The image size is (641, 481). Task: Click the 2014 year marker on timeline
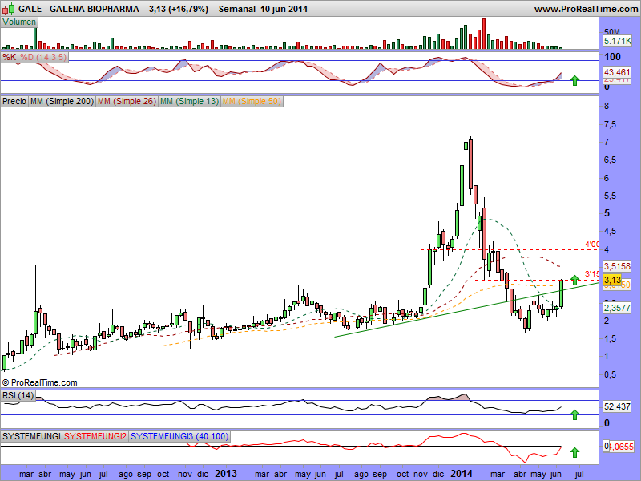(462, 474)
